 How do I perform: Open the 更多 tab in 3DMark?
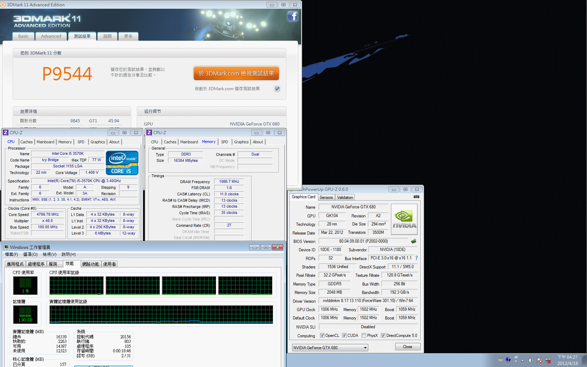128,36
